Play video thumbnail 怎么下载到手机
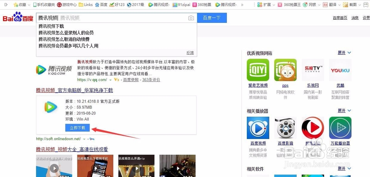 [95, 166]
